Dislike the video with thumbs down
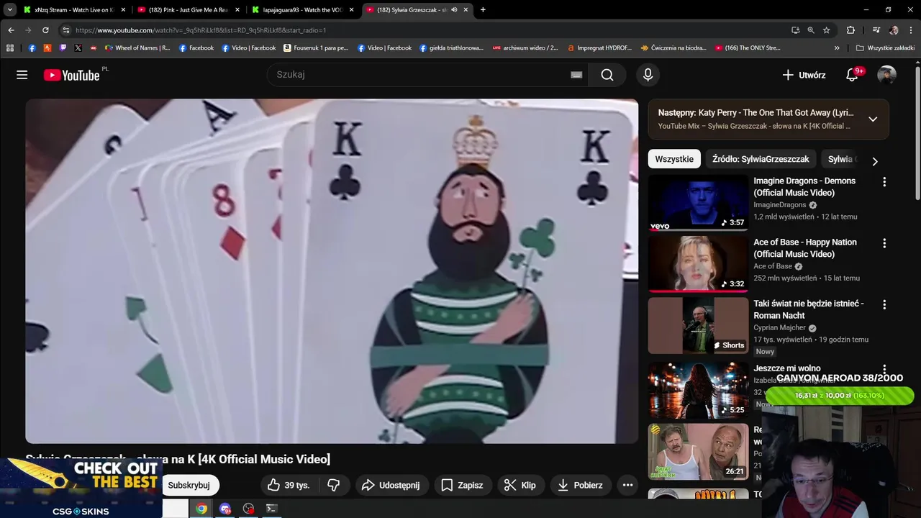 click(x=334, y=485)
